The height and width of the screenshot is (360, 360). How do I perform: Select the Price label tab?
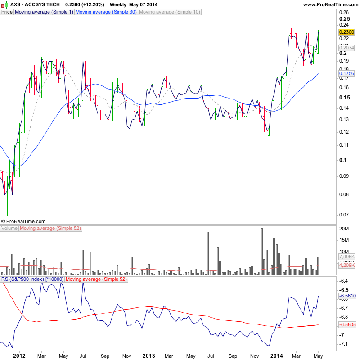(7, 12)
